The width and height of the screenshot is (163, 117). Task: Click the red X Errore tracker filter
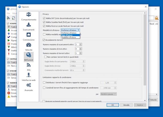click(x=9, y=93)
